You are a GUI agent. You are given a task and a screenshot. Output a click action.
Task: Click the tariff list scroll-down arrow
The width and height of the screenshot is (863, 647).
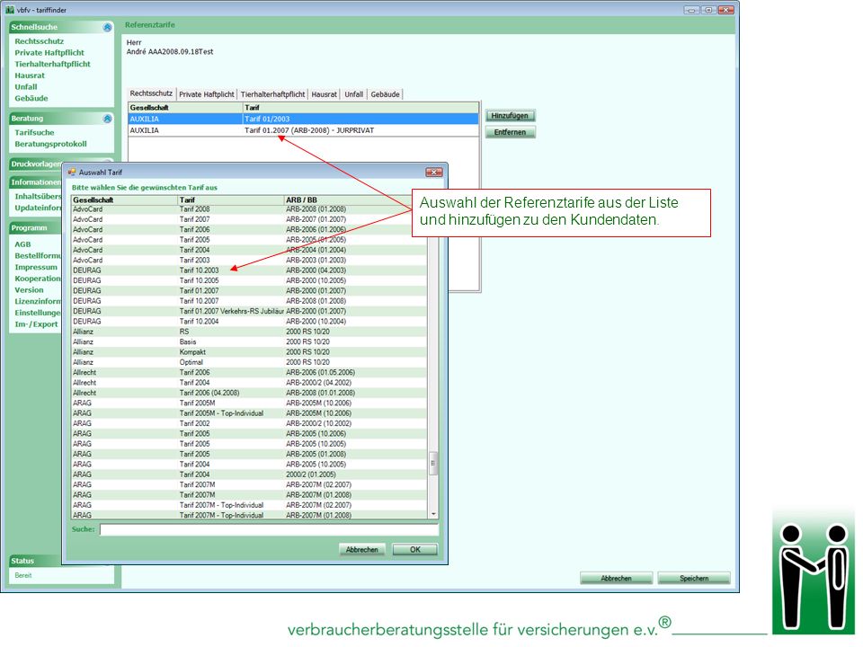pyautogui.click(x=433, y=514)
